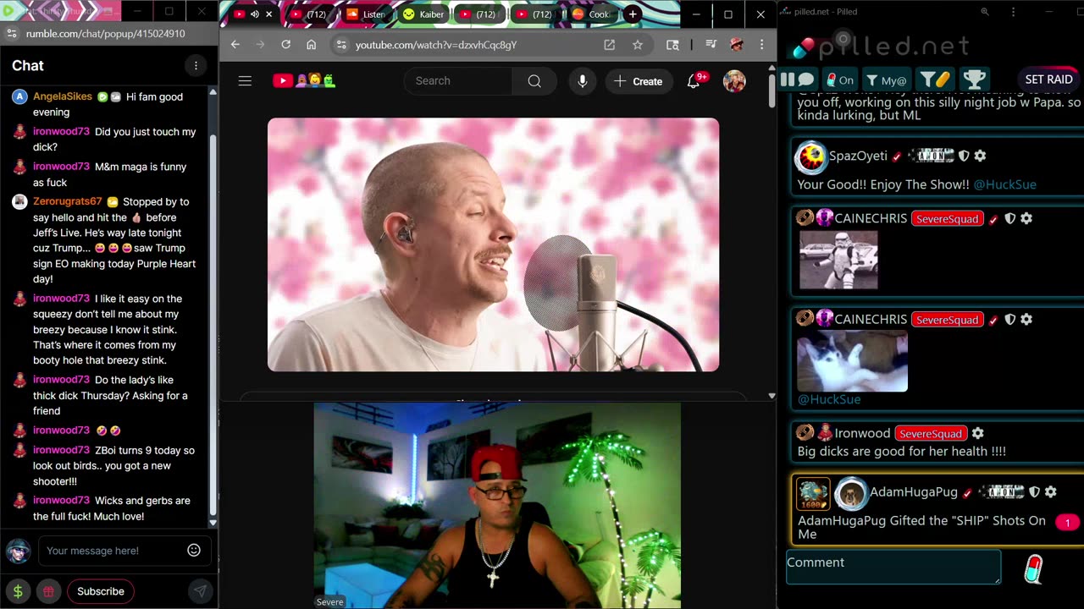This screenshot has height=609, width=1084.
Task: Open the Chrome three-dot menu
Action: 761,45
